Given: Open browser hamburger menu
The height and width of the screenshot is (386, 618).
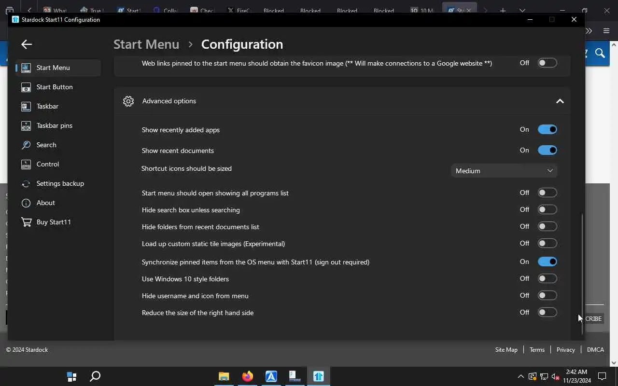Looking at the screenshot, I should 606,31.
